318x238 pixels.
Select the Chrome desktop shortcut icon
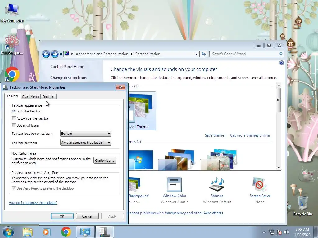click(12, 74)
